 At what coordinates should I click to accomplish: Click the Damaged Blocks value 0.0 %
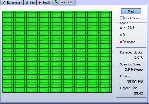[139, 57]
